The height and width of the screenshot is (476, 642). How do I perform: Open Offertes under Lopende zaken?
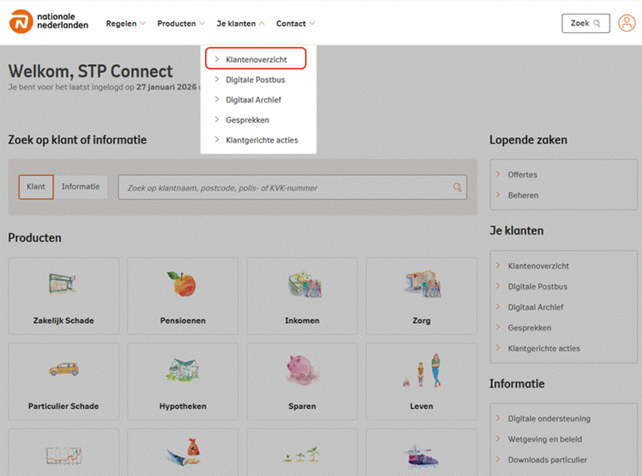522,175
